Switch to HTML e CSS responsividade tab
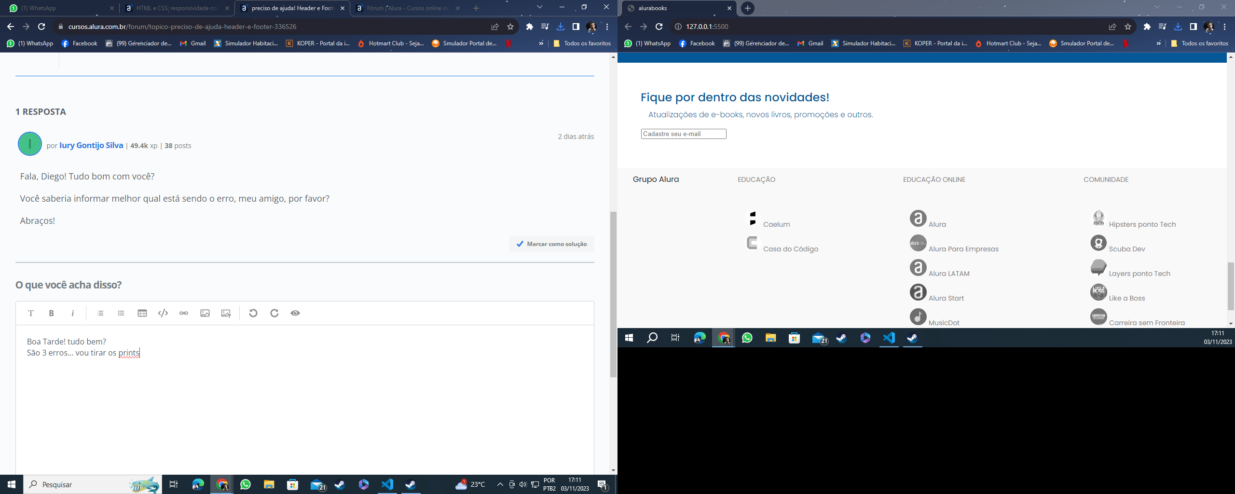The image size is (1235, 494). coord(177,8)
